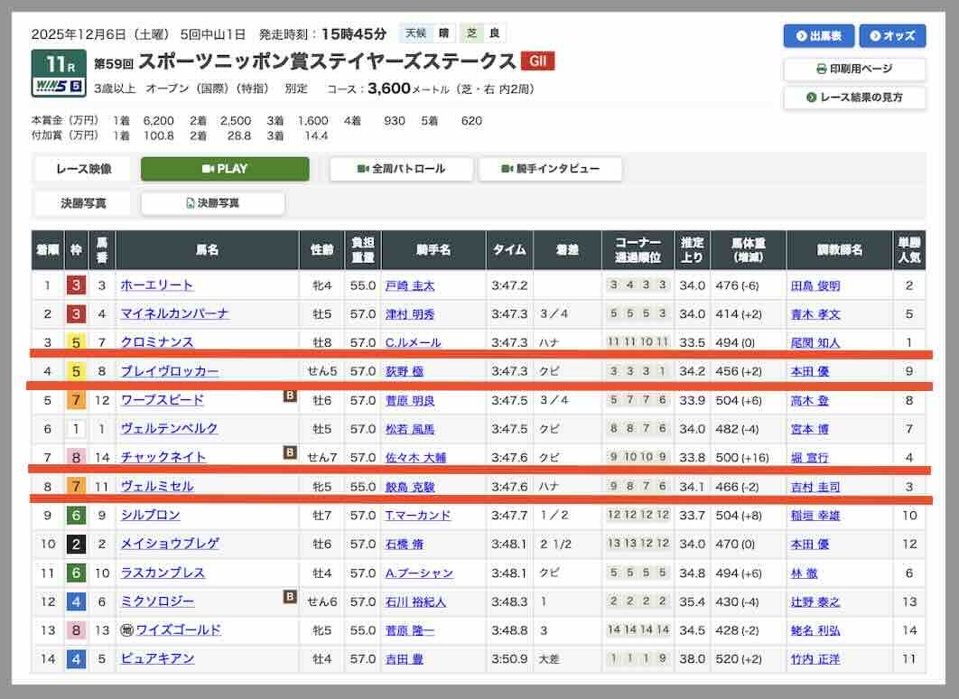959x699 pixels.
Task: Click the red GII grade badge
Action: click(537, 61)
